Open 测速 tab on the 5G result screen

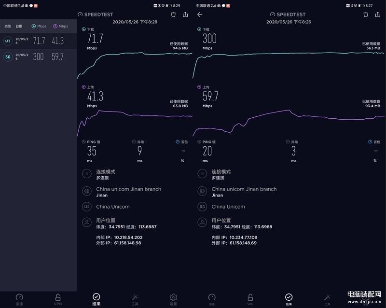(212, 299)
